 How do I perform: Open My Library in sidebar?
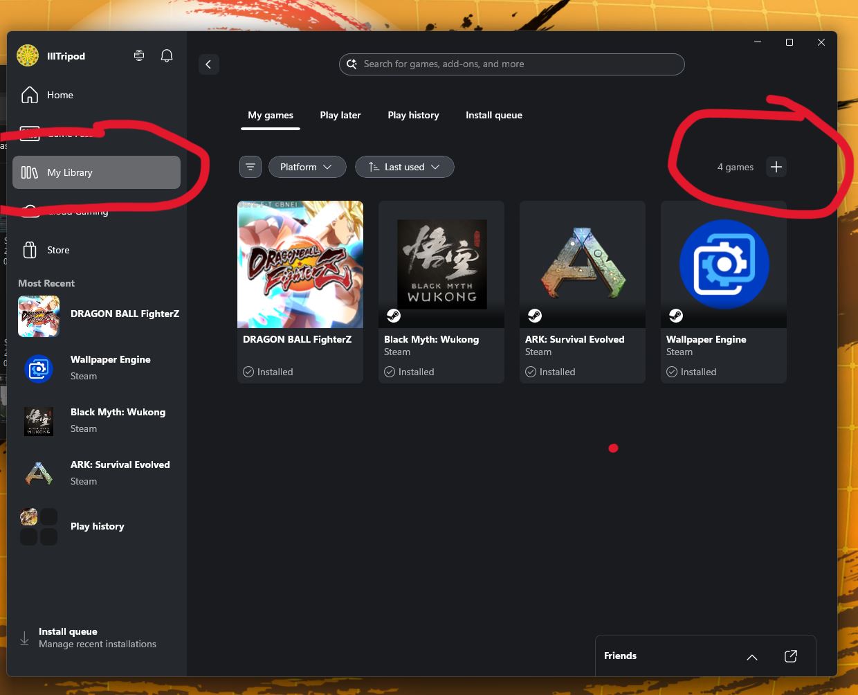(x=96, y=172)
